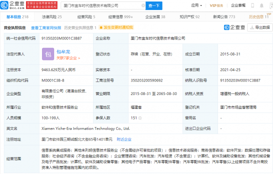This screenshot has height=174, width=273.
Task: Select staff size 100-199人
Action: pyautogui.click(x=51, y=118)
